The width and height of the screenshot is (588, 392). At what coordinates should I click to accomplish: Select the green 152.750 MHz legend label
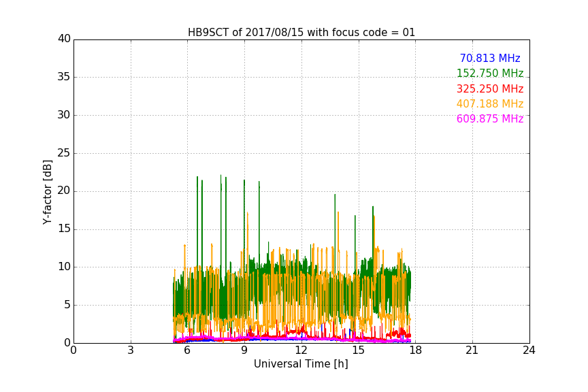(490, 73)
